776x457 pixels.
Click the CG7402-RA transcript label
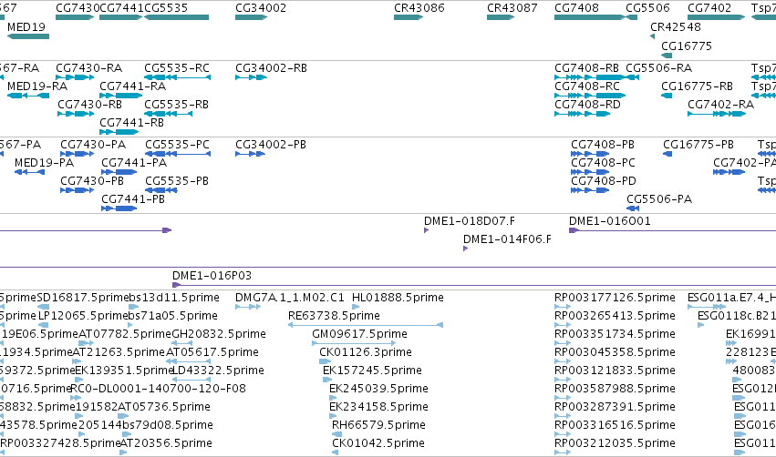720,105
